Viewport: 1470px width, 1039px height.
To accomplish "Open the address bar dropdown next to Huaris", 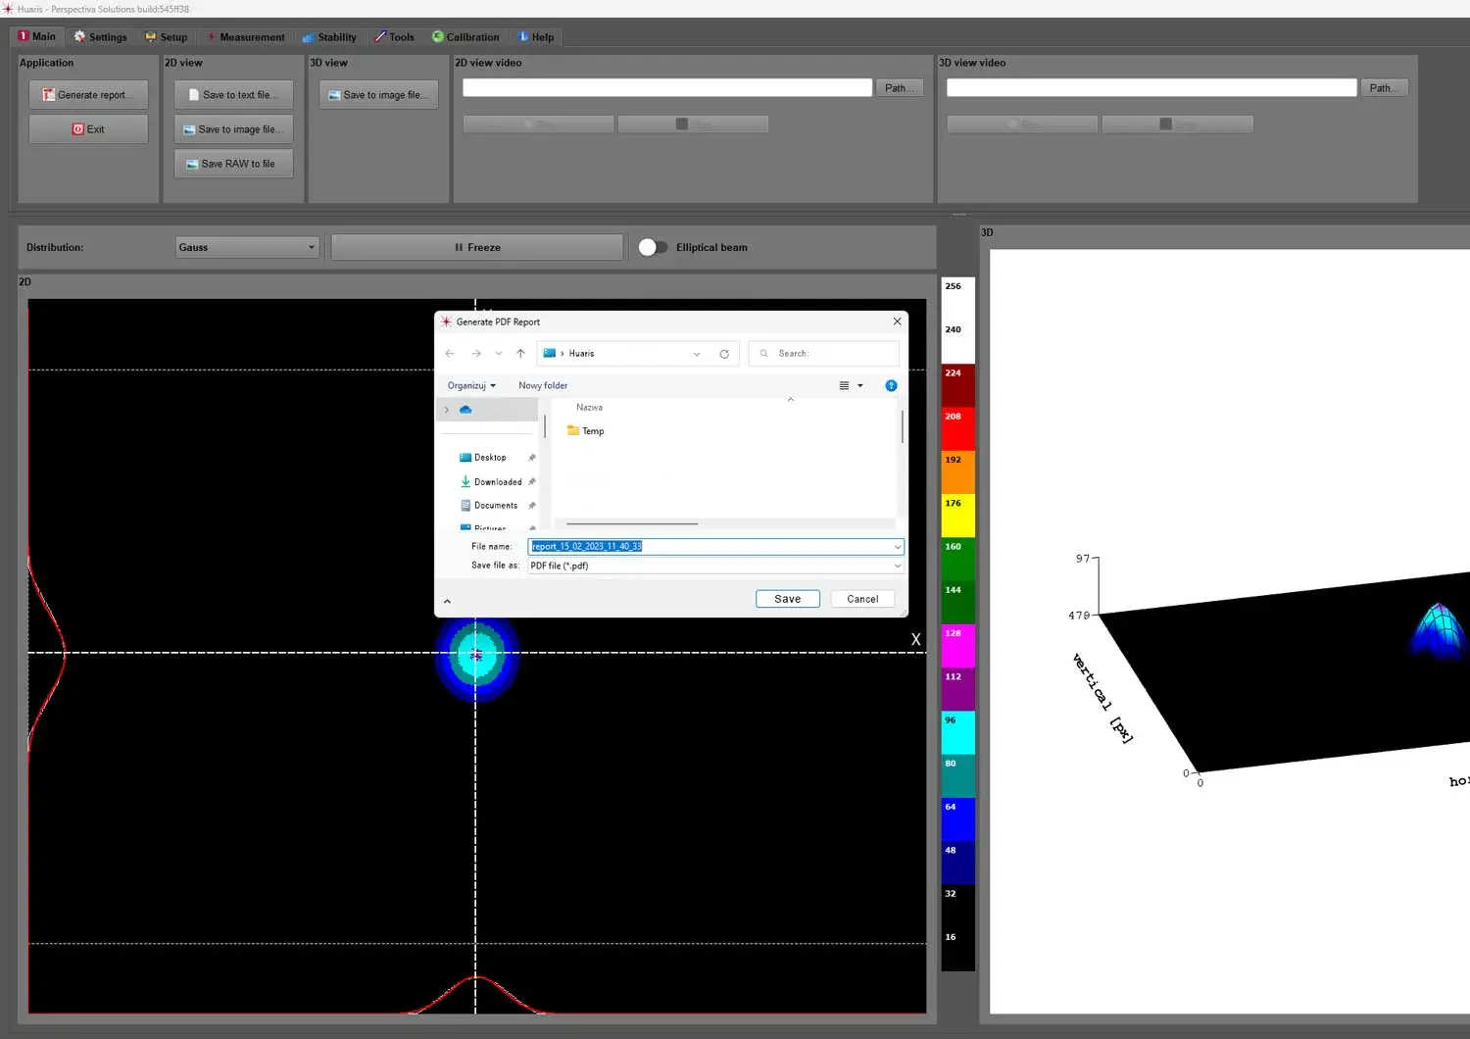I will point(696,353).
